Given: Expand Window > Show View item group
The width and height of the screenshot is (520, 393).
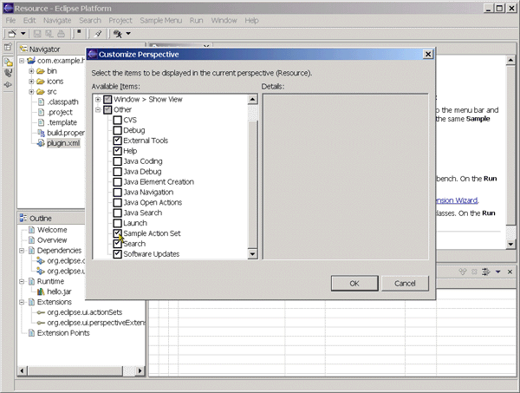Looking at the screenshot, I should (x=98, y=99).
